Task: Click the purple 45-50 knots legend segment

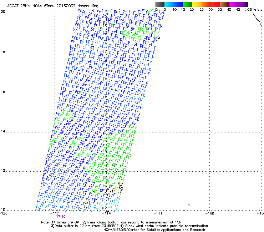Action: (x=243, y=4)
